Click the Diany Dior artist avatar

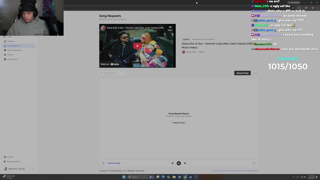183,52
